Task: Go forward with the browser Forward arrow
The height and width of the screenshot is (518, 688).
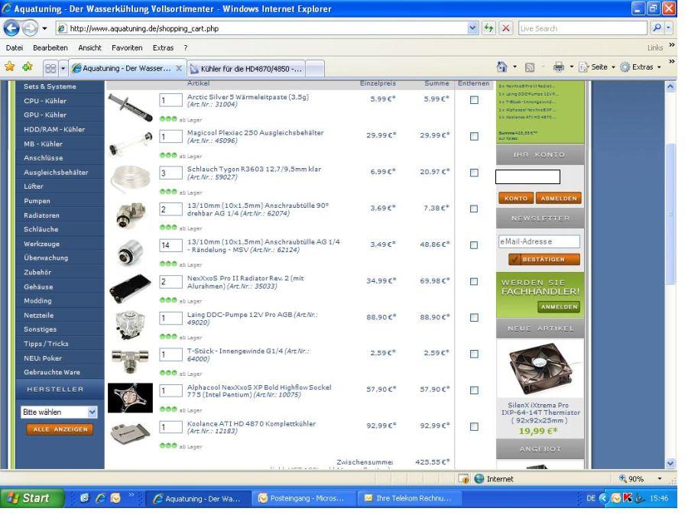Action: [31, 28]
